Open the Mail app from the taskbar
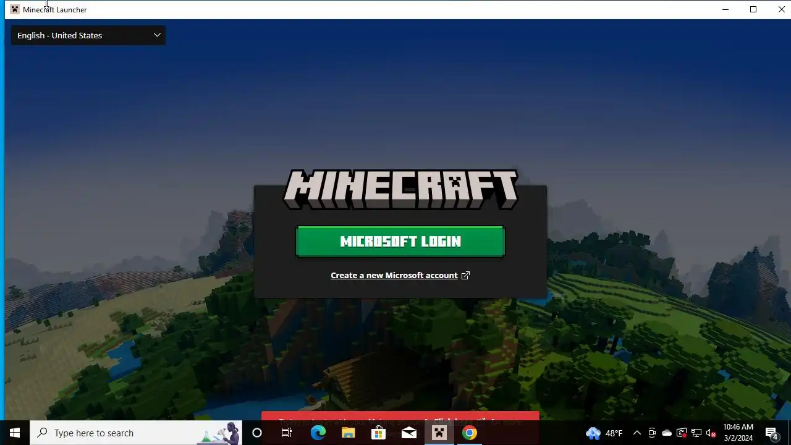 [x=409, y=433]
